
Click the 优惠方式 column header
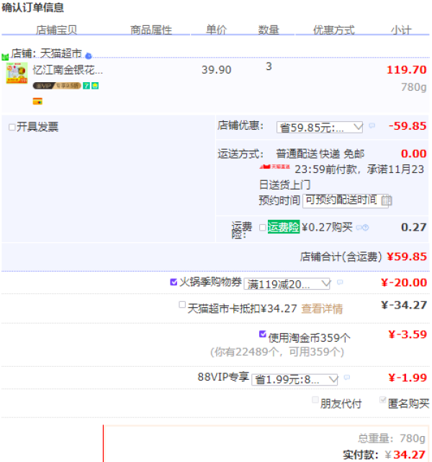[333, 30]
